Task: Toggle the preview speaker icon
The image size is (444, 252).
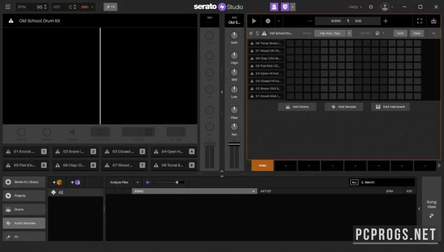Action: [x=148, y=183]
